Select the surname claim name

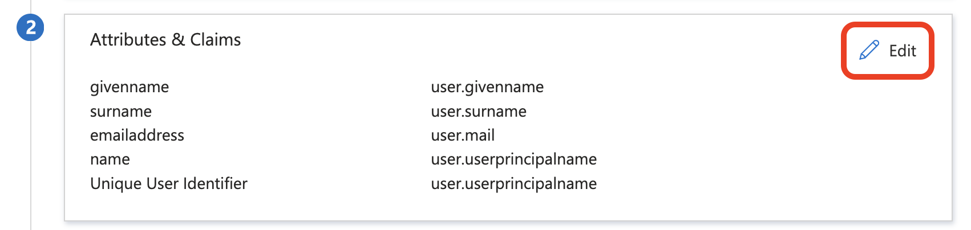[121, 112]
